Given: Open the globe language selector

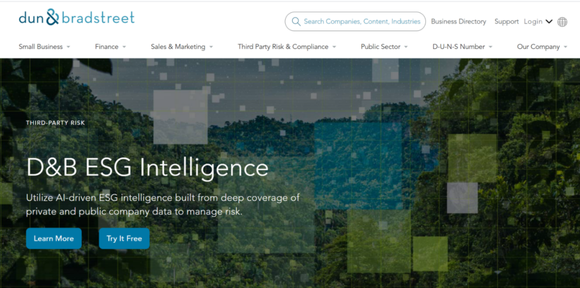Looking at the screenshot, I should [562, 22].
